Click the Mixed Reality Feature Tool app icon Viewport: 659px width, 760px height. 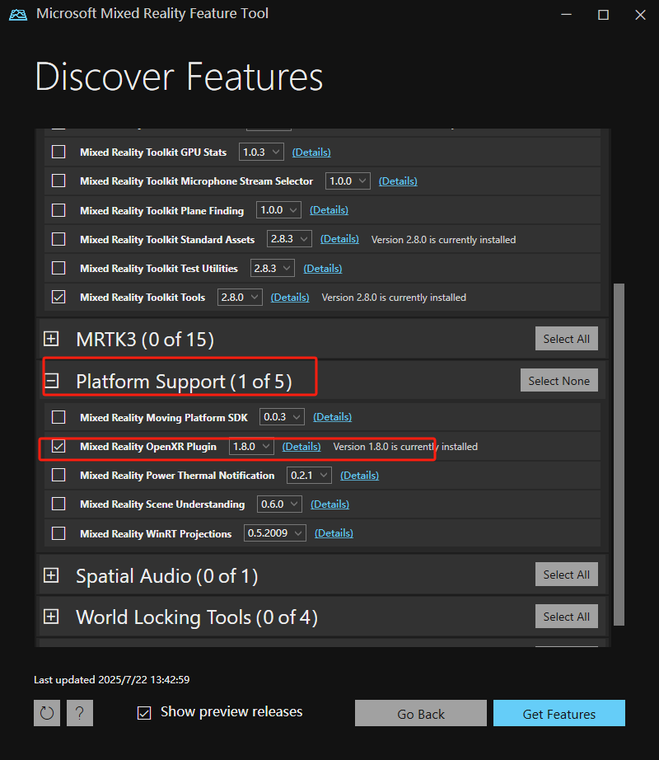pos(18,15)
